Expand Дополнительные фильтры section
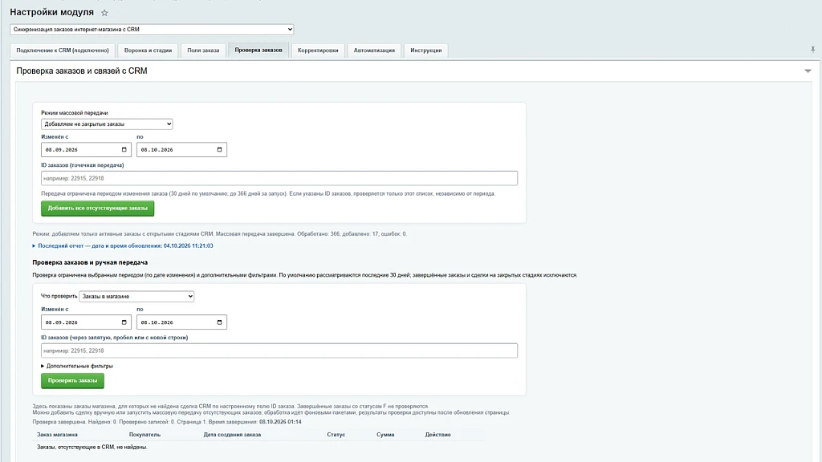822x462 pixels. 77,366
